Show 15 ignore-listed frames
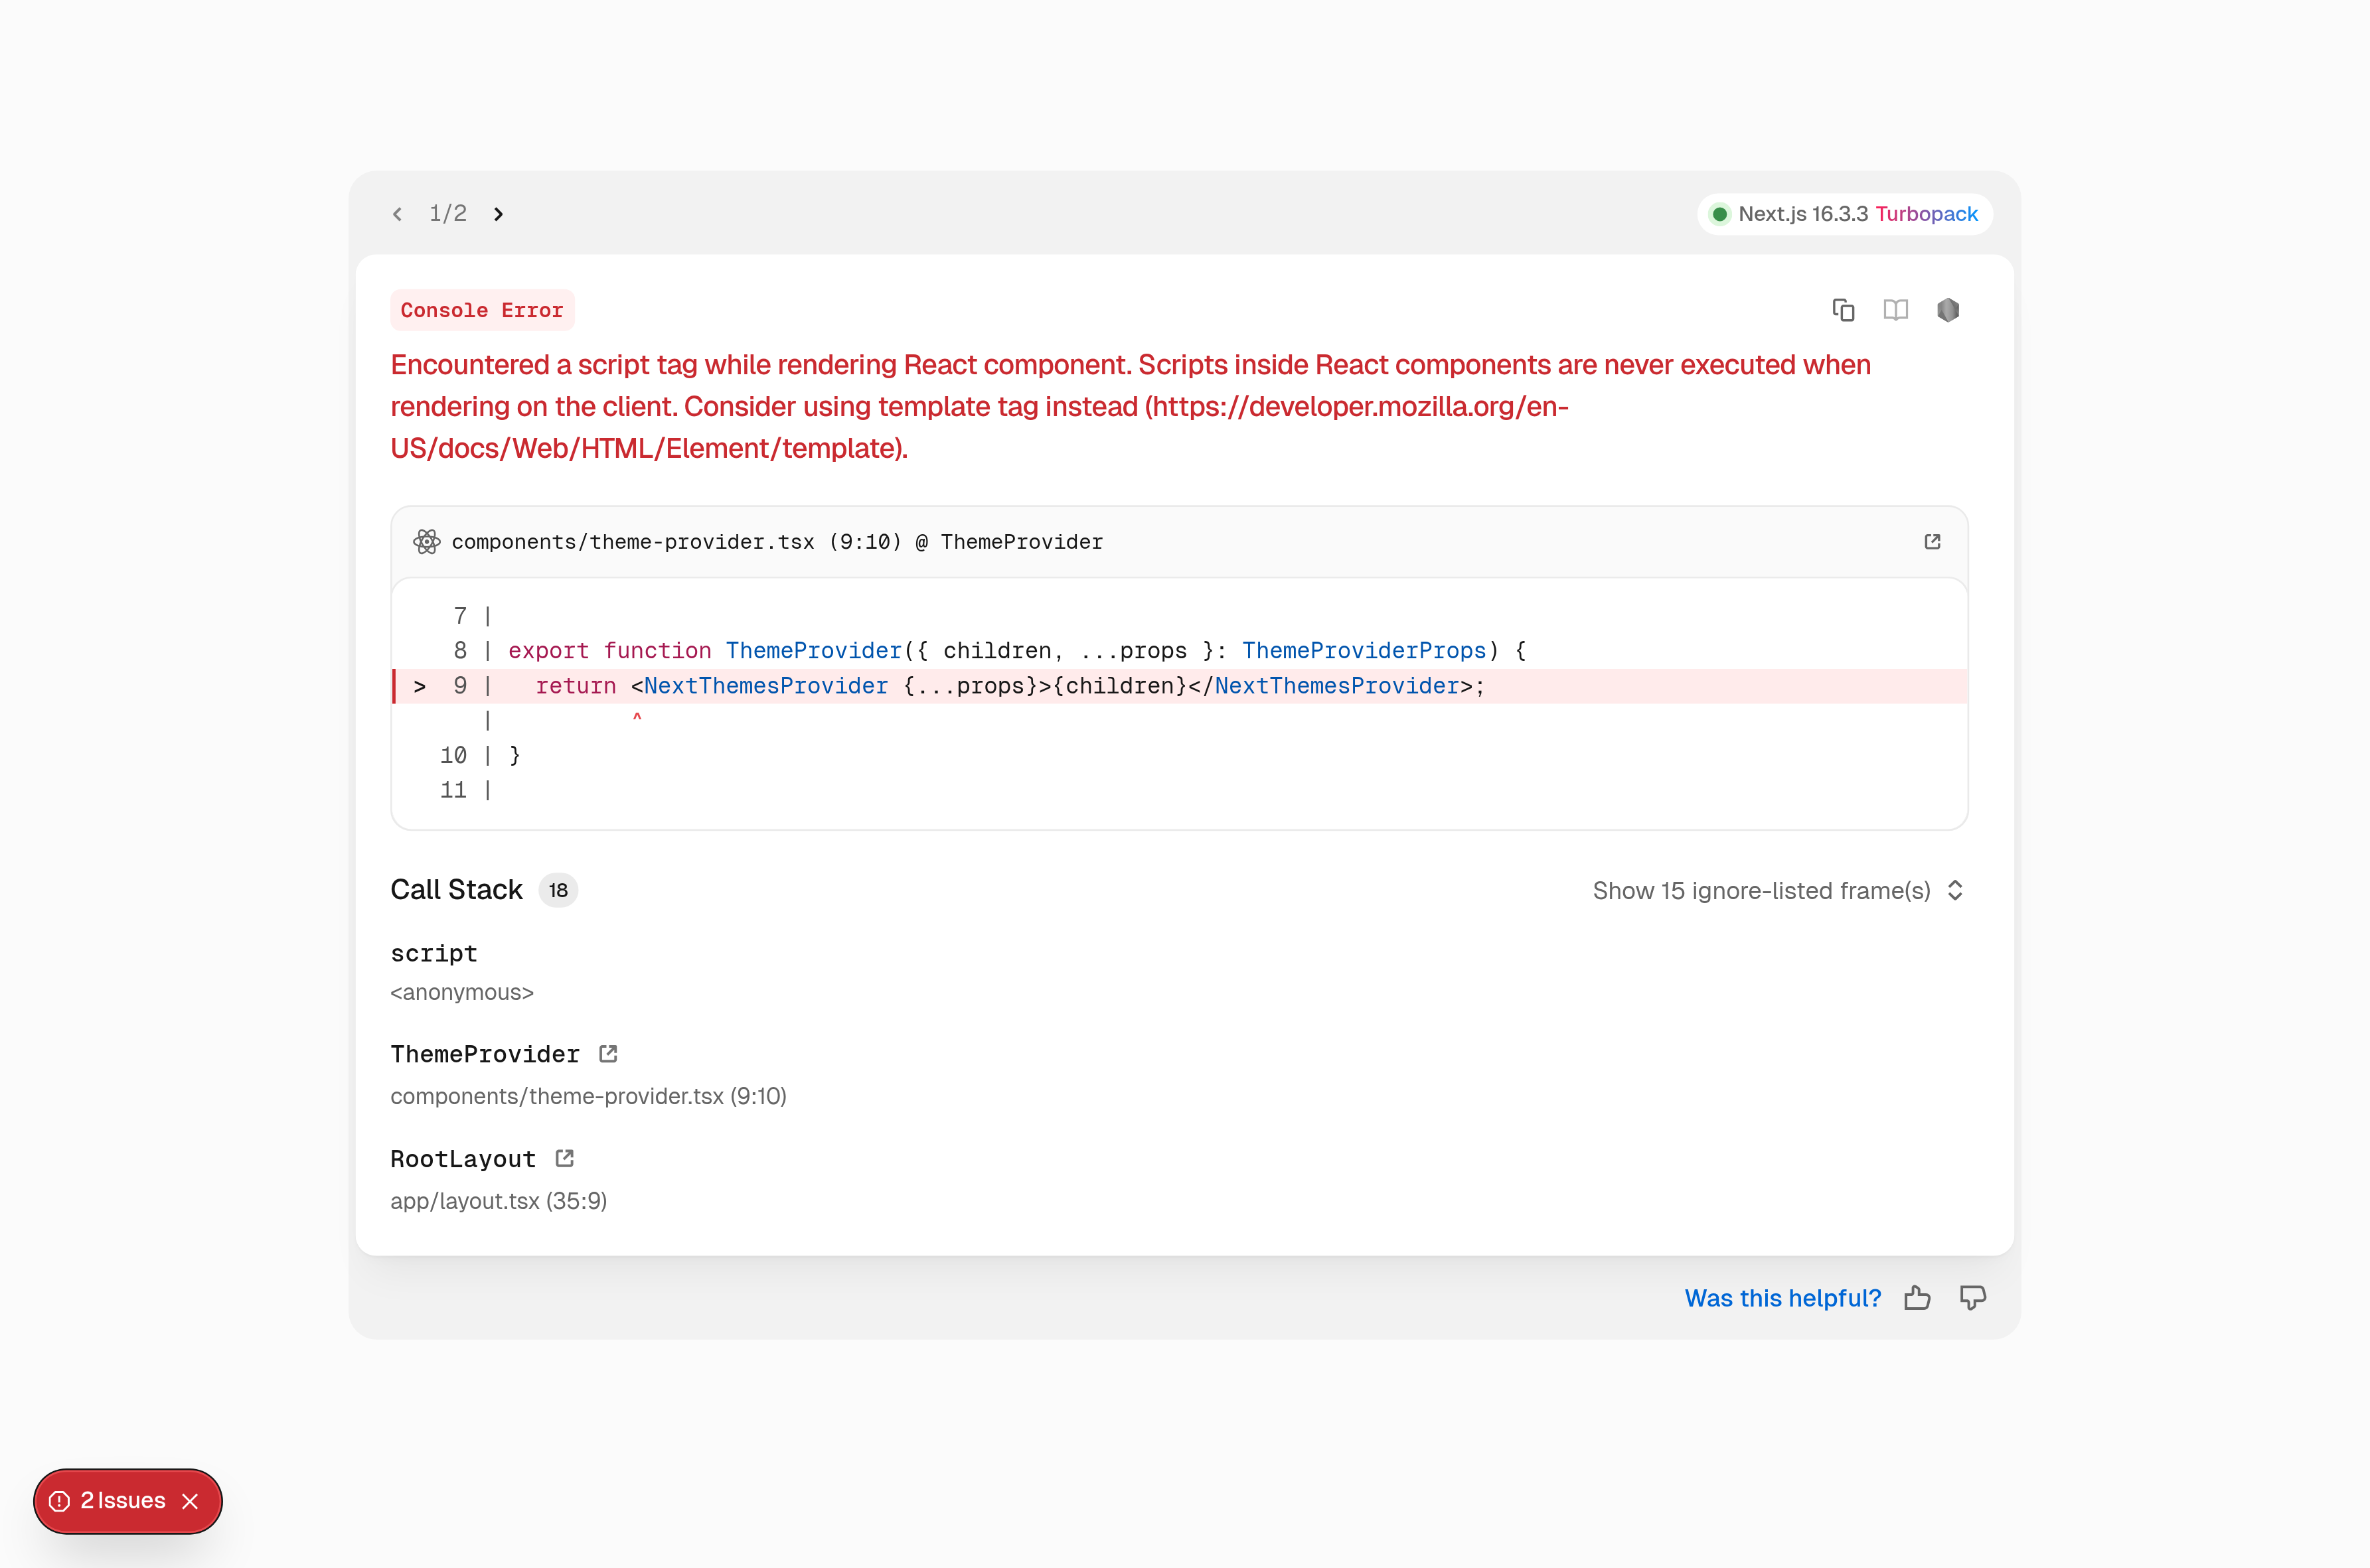This screenshot has width=2370, height=1568. coord(1778,891)
